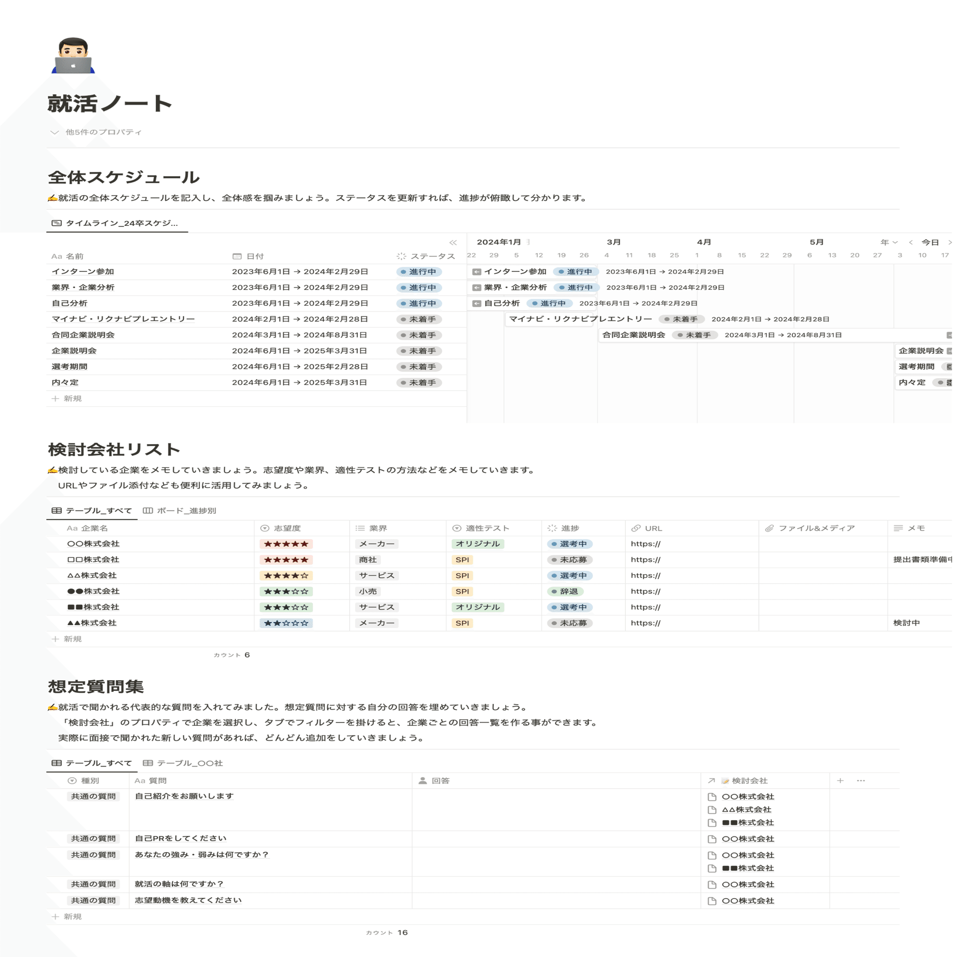Go to previous timeline period arrow
Viewport: 957px width, 957px height.
911,242
